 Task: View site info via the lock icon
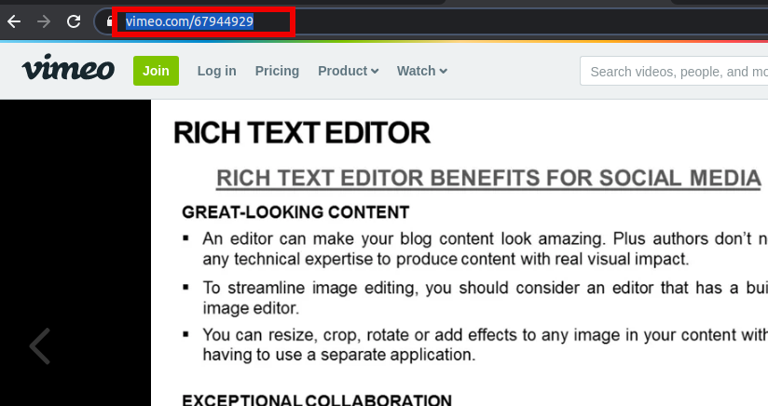pyautogui.click(x=109, y=21)
